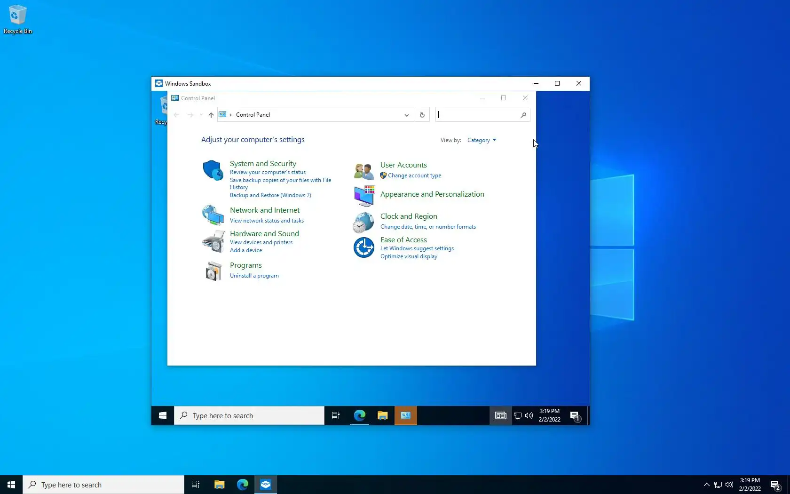Screen dimensions: 790x494
Task: Open Clock and Region globe-clock icon
Action: (x=363, y=223)
